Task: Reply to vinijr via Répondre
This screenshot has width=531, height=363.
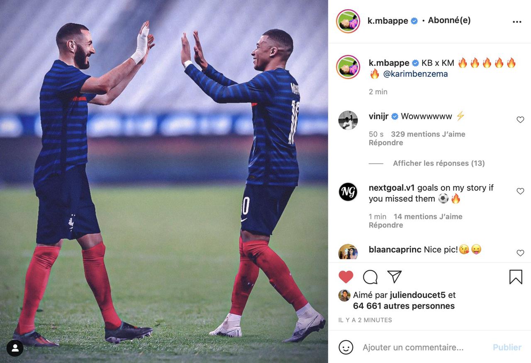Action: 386,143
